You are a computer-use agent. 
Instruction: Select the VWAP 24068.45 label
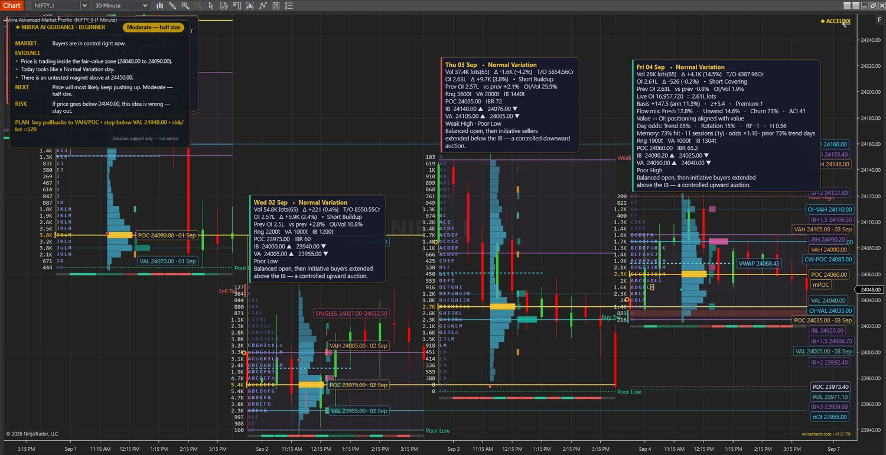[x=759, y=263]
